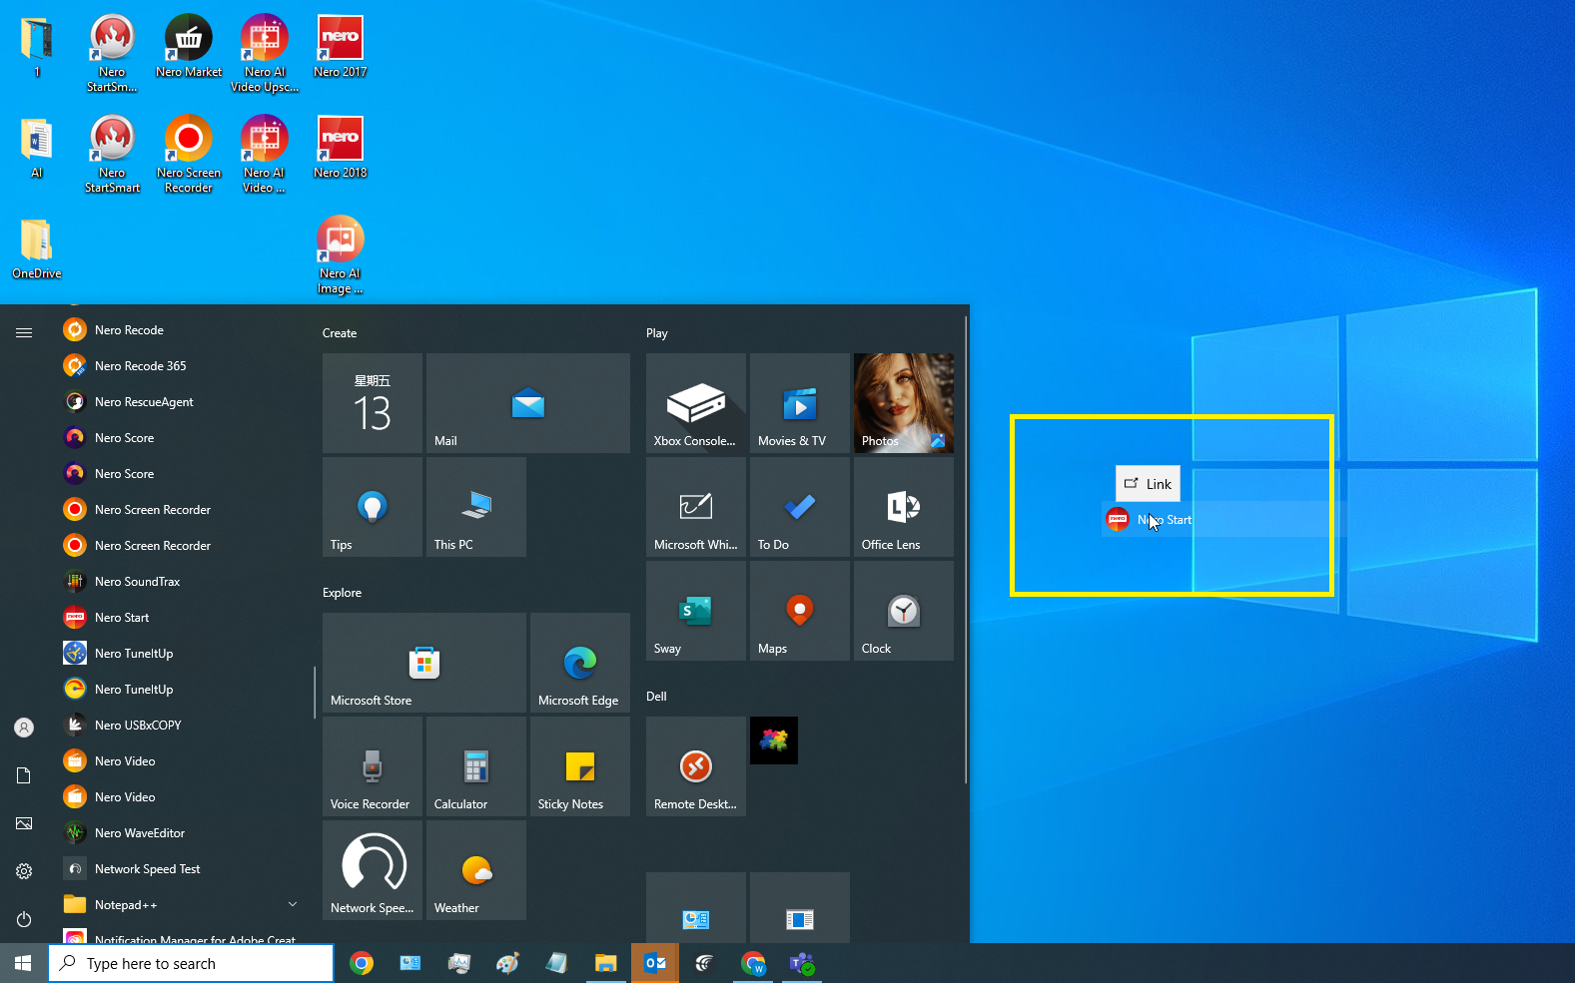Screen dimensions: 1575x983
Task: Open the Microsoft Edge tile
Action: [580, 663]
